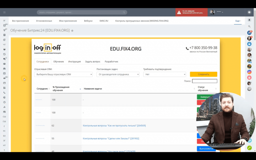Viewport: 256px width, 160px height.
Task: Click the blue lock chat icon in right sidebar
Action: point(249,44)
